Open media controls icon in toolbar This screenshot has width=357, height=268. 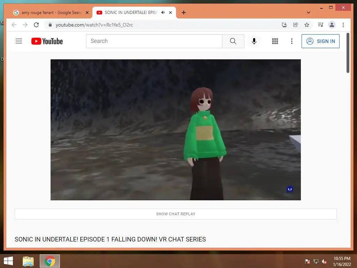click(x=321, y=25)
